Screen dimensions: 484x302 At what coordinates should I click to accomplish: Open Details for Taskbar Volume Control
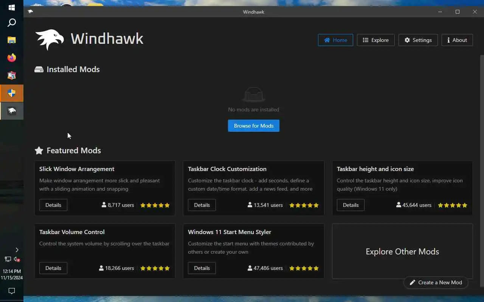click(x=53, y=268)
